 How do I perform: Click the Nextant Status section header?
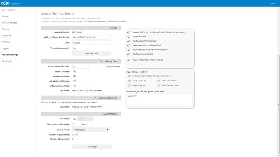(x=81, y=114)
